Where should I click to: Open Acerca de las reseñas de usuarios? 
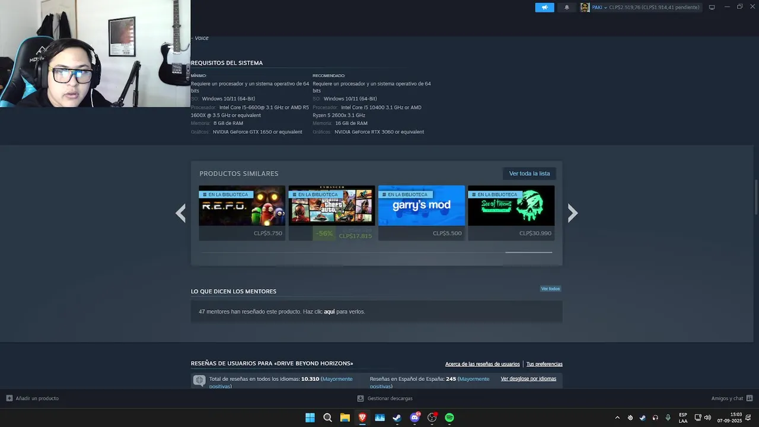(482, 364)
